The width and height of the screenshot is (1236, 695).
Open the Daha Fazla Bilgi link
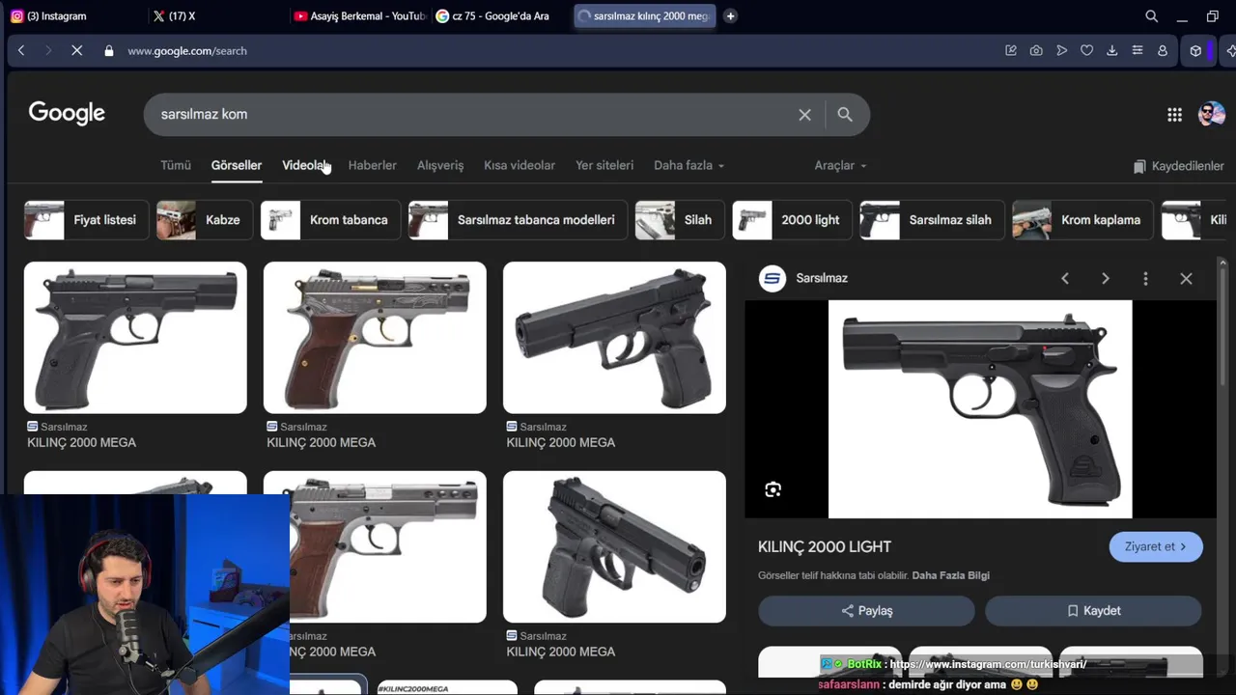coord(950,575)
